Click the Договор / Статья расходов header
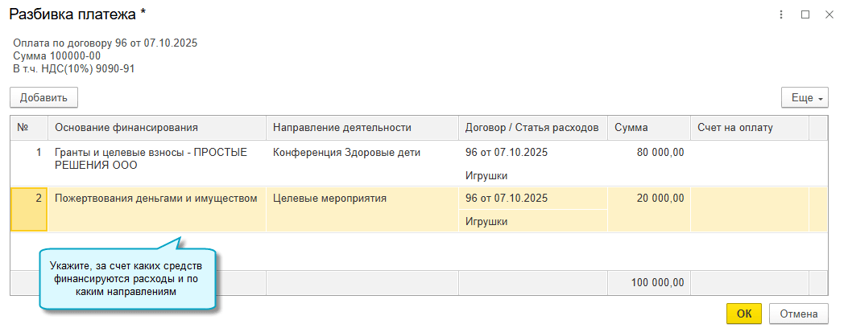 (532, 127)
